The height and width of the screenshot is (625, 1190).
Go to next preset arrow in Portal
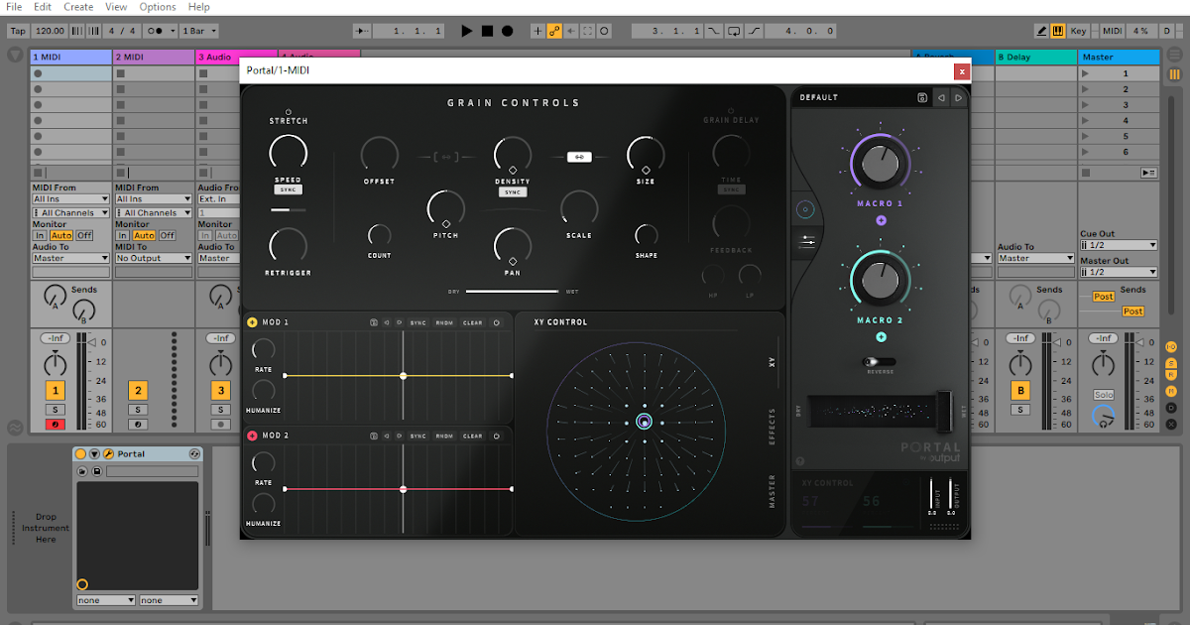pyautogui.click(x=958, y=97)
